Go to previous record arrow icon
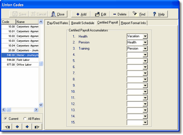Image resolution: width=183 pixels, height=135 pixels. tap(17, 127)
